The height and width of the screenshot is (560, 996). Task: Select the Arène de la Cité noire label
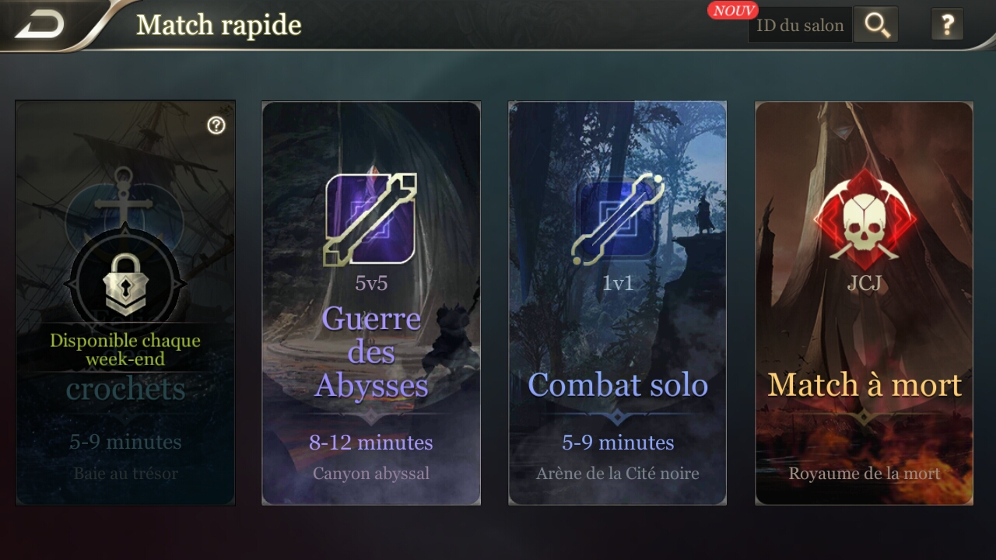[x=618, y=473]
